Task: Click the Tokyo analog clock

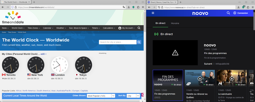Action: point(83,65)
